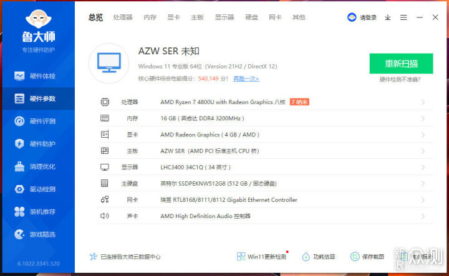Select 16 GB DDR4 3200MHz memory text
449x276 pixels.
point(202,118)
